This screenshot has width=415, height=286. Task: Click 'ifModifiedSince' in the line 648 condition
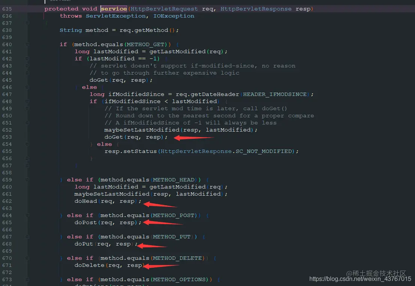(133, 102)
